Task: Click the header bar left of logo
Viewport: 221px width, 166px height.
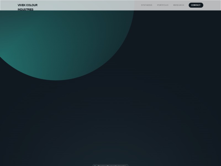Action: pos(8,5)
